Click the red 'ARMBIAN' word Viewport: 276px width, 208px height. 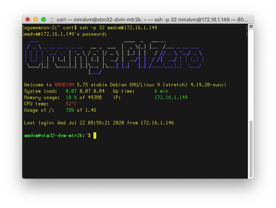pos(64,85)
